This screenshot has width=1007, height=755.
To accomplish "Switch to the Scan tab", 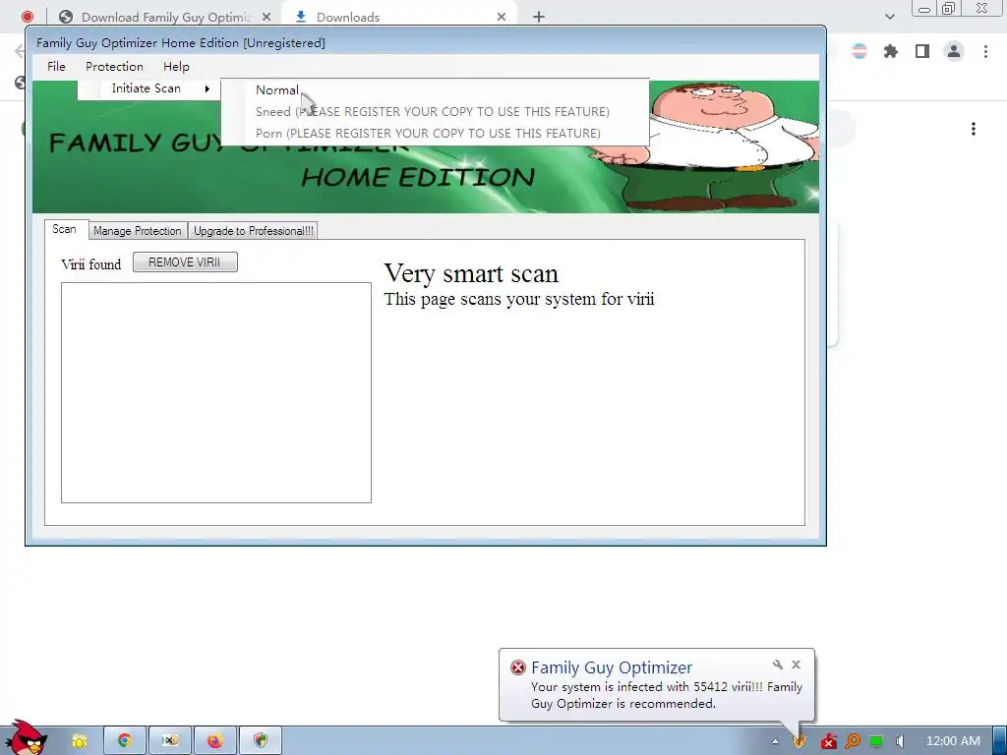I will (64, 229).
